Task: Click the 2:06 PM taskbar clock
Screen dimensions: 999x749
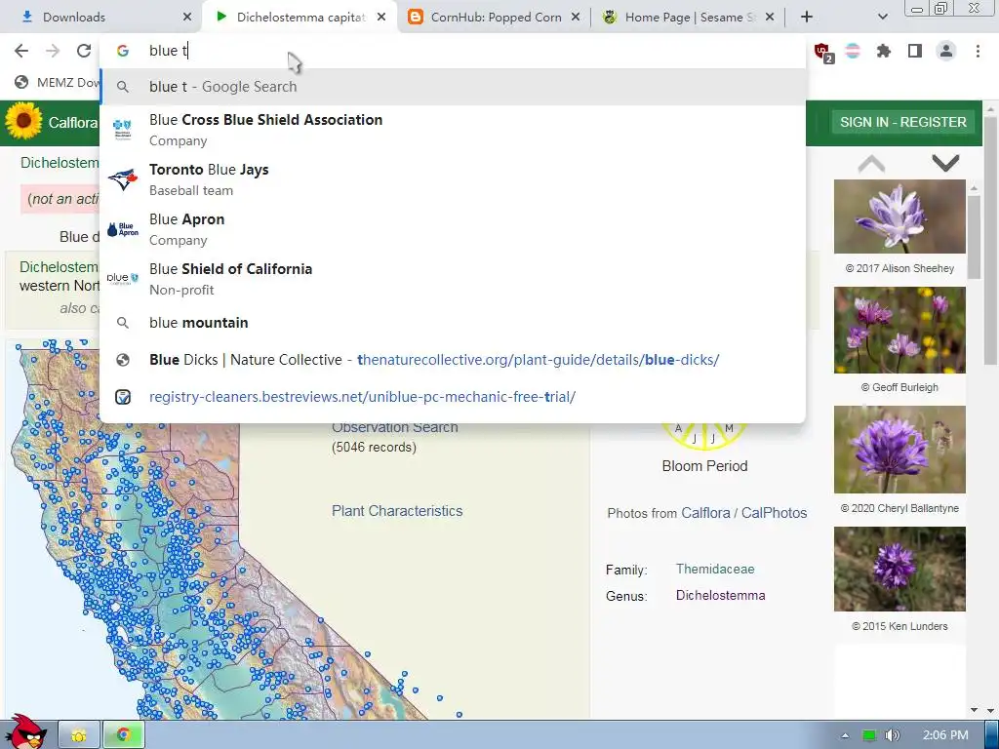Action: tap(945, 735)
